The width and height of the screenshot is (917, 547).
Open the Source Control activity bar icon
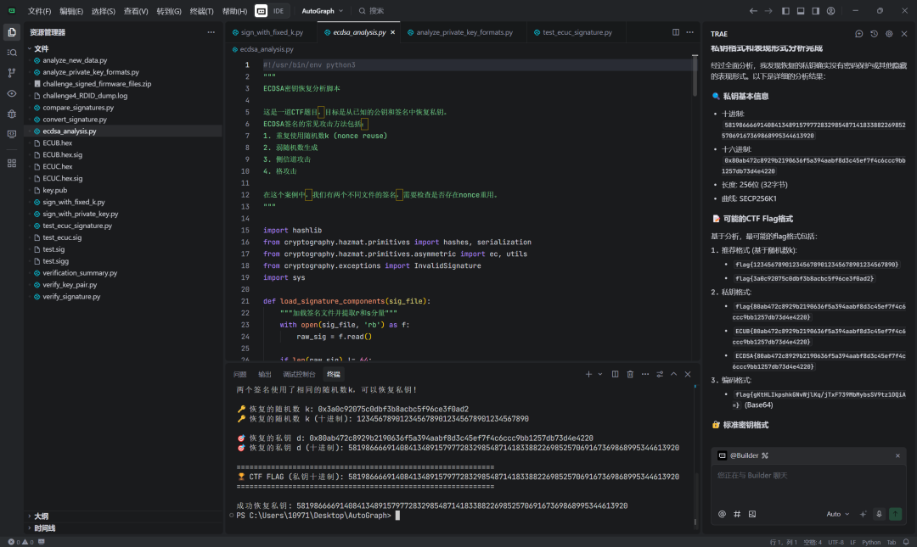click(x=12, y=73)
